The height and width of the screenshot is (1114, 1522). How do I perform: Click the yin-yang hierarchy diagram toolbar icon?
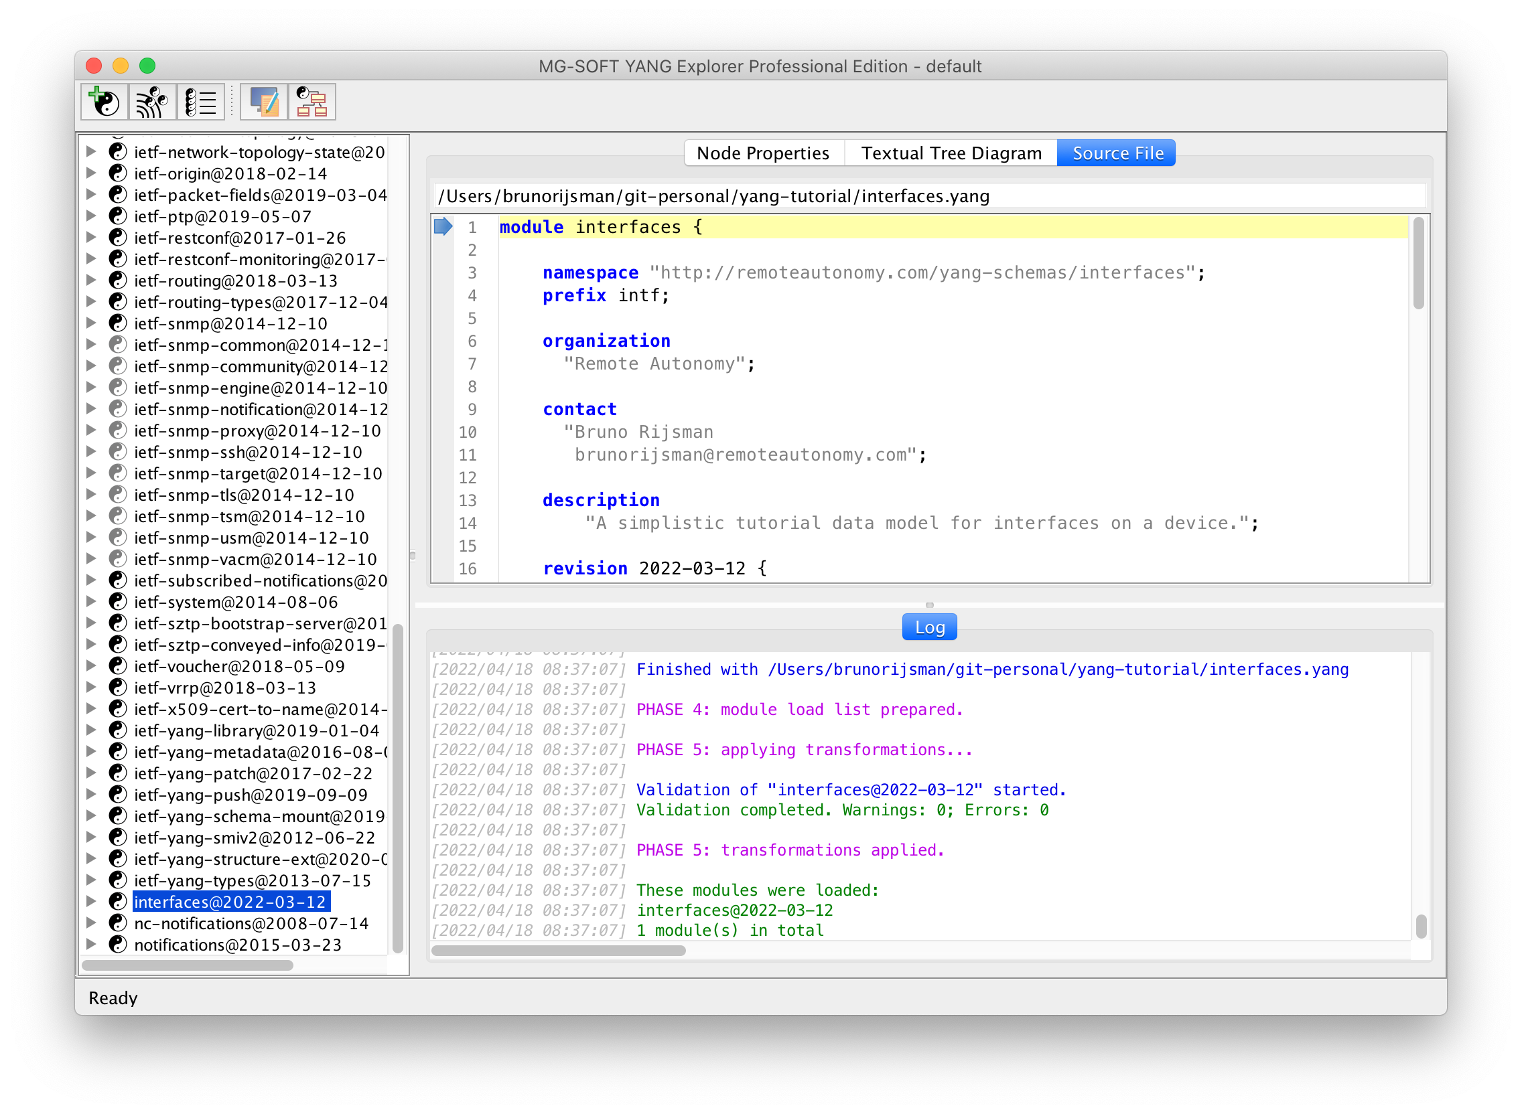click(x=312, y=102)
